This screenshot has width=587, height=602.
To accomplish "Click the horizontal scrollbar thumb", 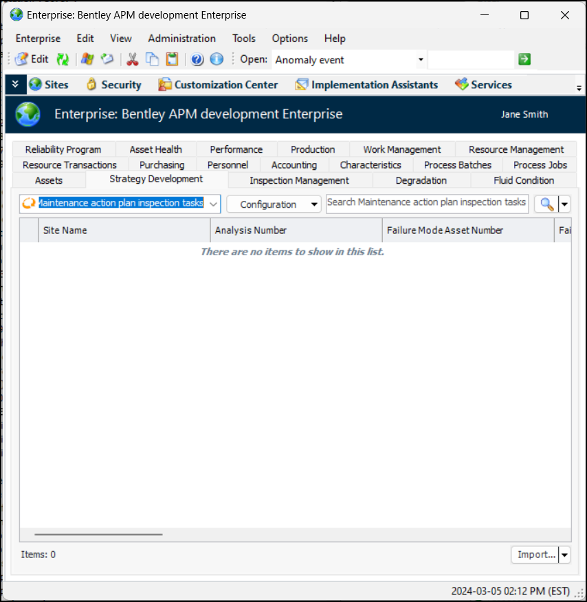I will coord(98,534).
